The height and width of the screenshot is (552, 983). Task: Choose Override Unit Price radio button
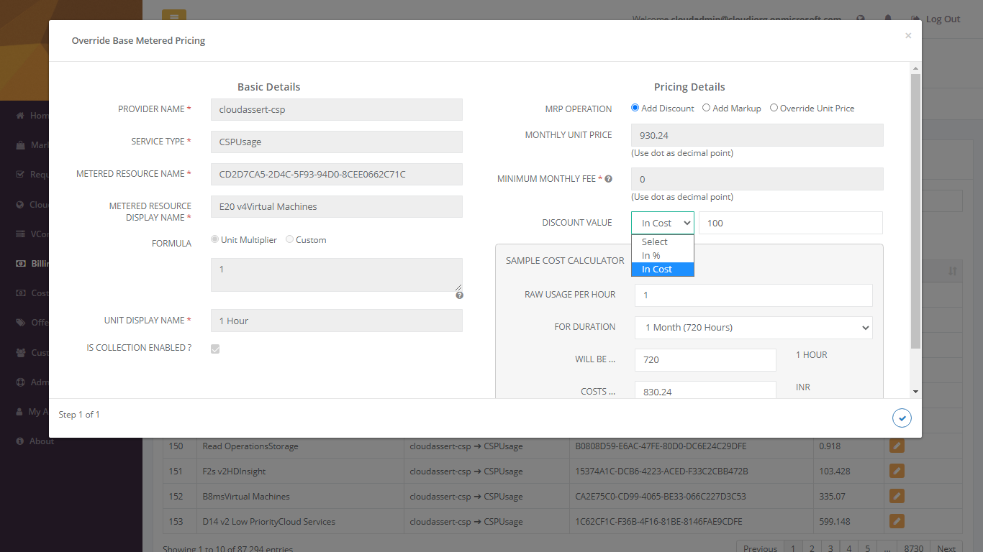[774, 108]
